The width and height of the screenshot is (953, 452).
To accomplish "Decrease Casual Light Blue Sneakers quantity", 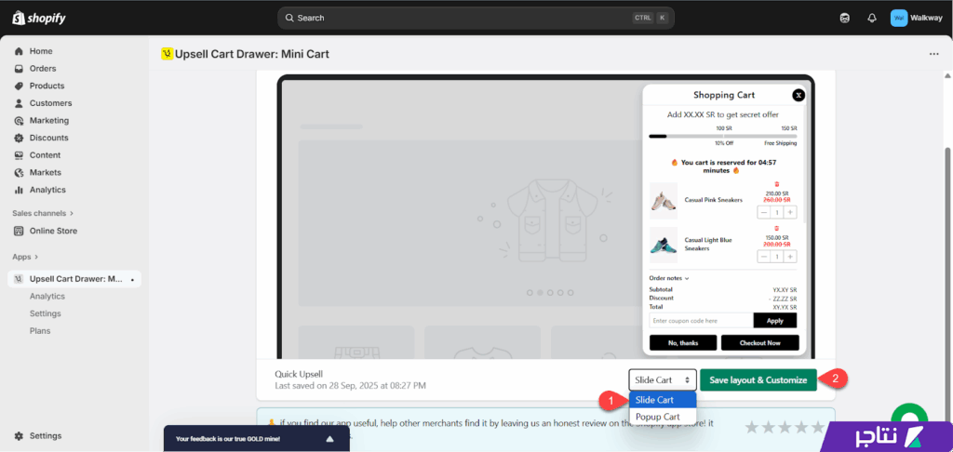I will coord(764,256).
